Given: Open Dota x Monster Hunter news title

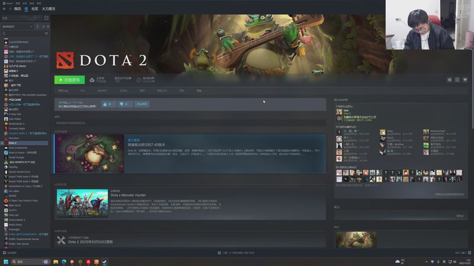Looking at the screenshot, I should [x=128, y=195].
